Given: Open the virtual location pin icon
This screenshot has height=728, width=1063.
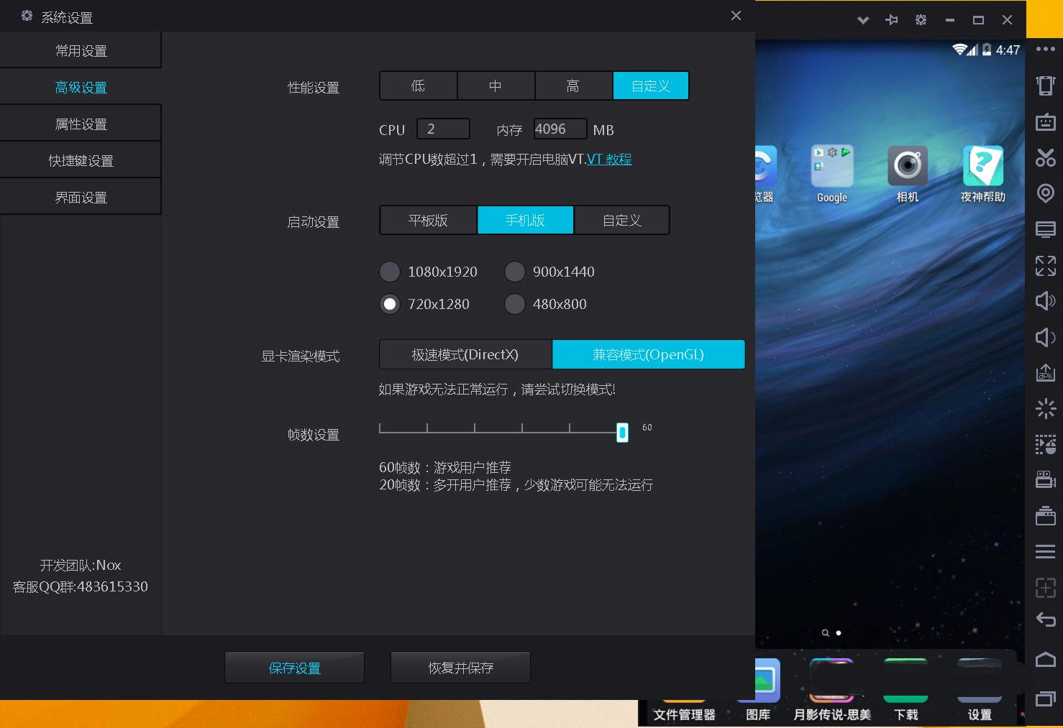Looking at the screenshot, I should pos(1045,193).
